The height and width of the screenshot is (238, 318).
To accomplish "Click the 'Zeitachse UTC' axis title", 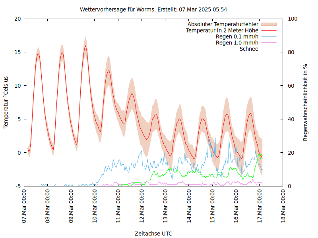I will coord(153,233).
